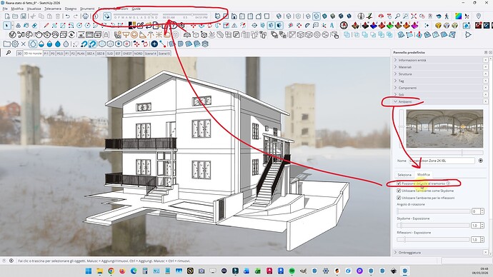Open Windows Start button in taskbar
This screenshot has height=277, width=493.
(x=89, y=271)
